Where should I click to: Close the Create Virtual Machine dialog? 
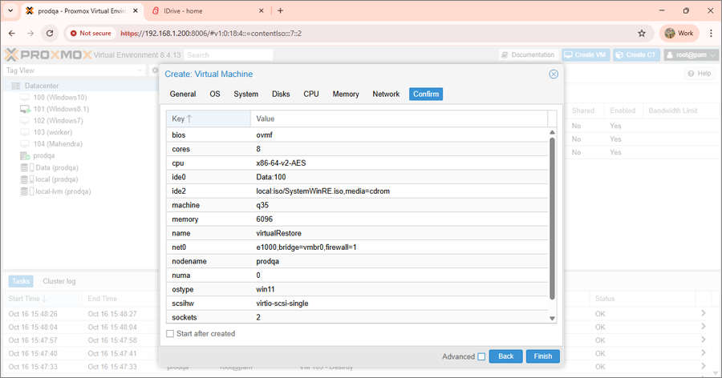coord(554,74)
